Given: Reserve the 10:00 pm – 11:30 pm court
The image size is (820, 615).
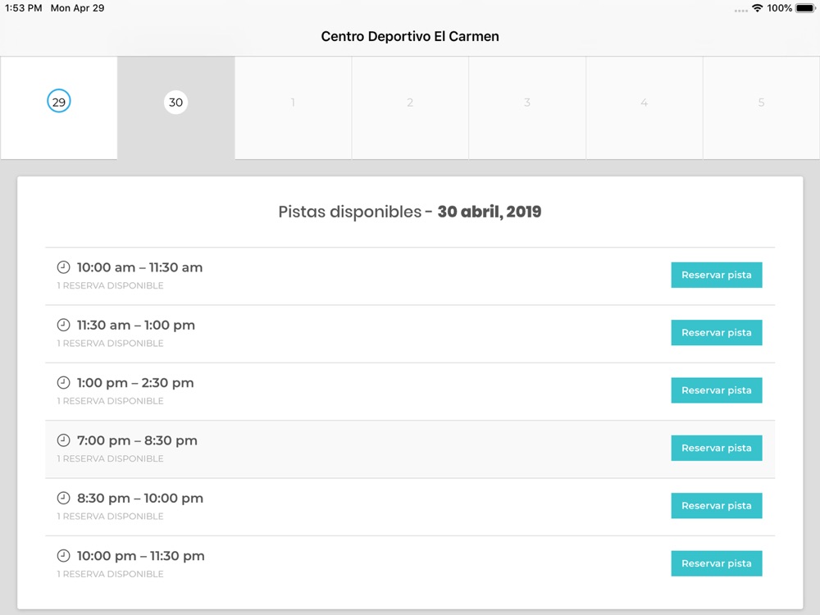Looking at the screenshot, I should pos(717,563).
